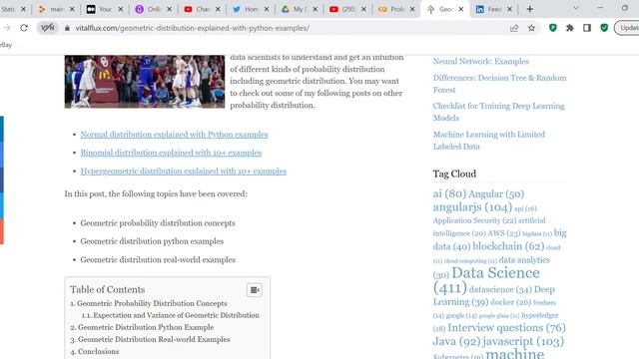This screenshot has height=359, width=639.
Task: Select the datascience (34) tag
Action: (500, 289)
